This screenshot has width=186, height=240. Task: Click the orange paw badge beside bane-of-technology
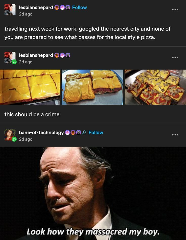[73, 132]
